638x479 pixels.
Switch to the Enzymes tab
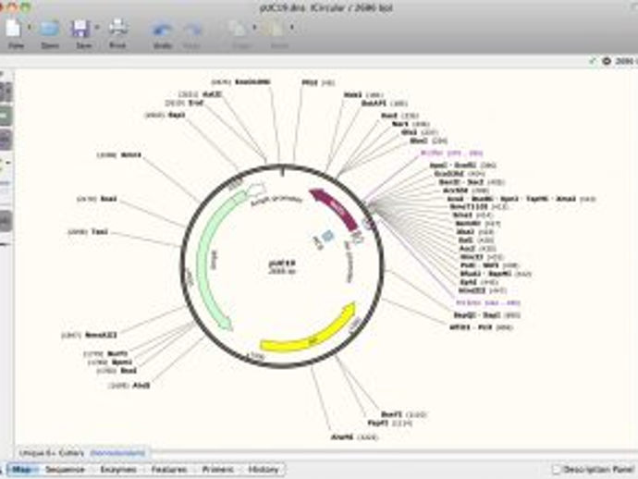point(118,469)
